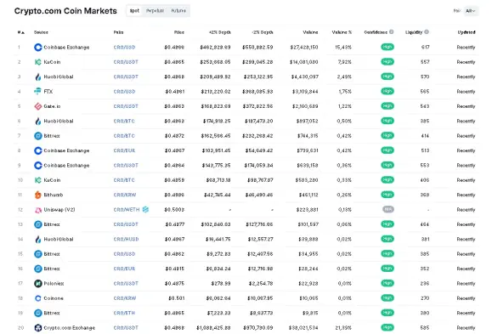Click Coinbase Exchange logo in CRO/USD row

[38, 48]
